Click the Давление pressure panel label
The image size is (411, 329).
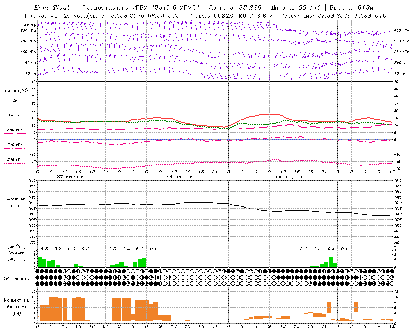[x=16, y=199]
